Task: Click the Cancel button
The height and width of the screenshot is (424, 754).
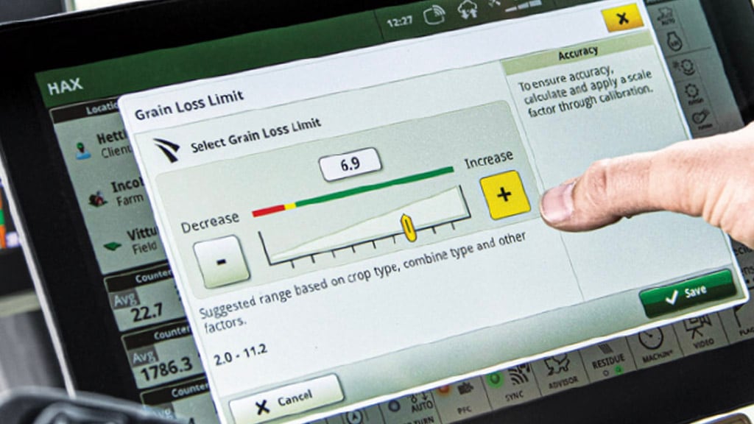Action: tap(286, 400)
